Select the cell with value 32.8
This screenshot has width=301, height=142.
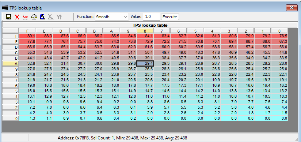(x=27, y=64)
